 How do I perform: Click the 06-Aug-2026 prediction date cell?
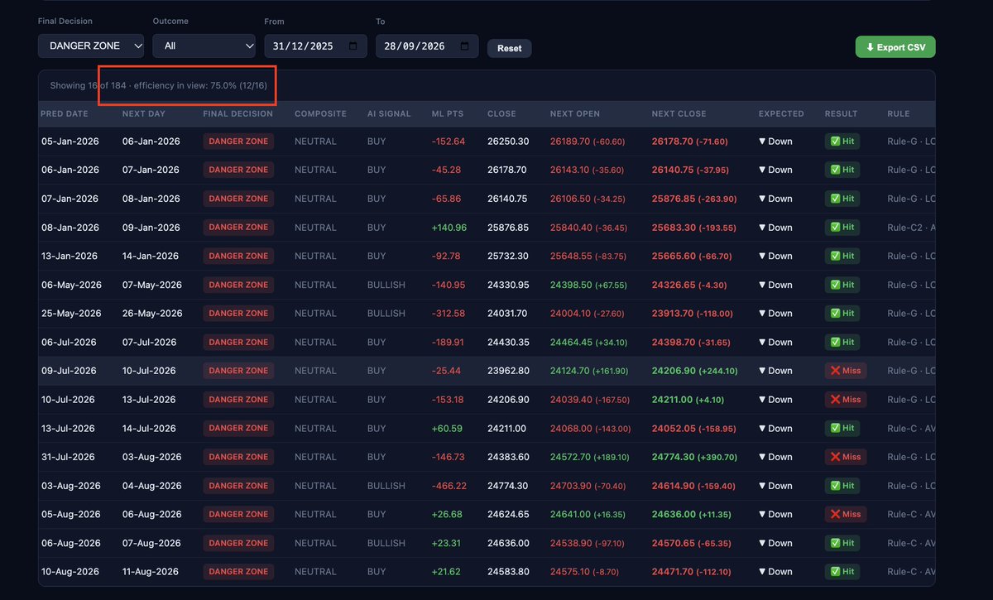point(71,543)
